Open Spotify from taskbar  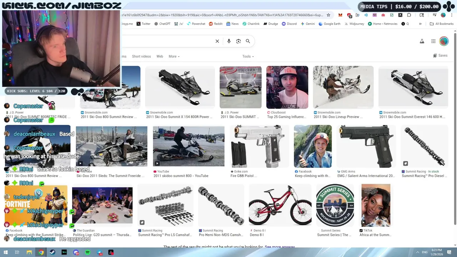tap(88, 252)
